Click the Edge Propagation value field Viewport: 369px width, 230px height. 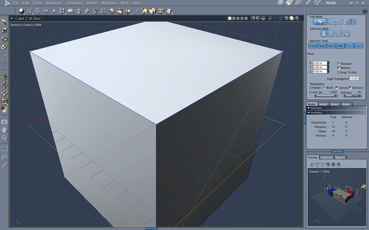click(354, 79)
